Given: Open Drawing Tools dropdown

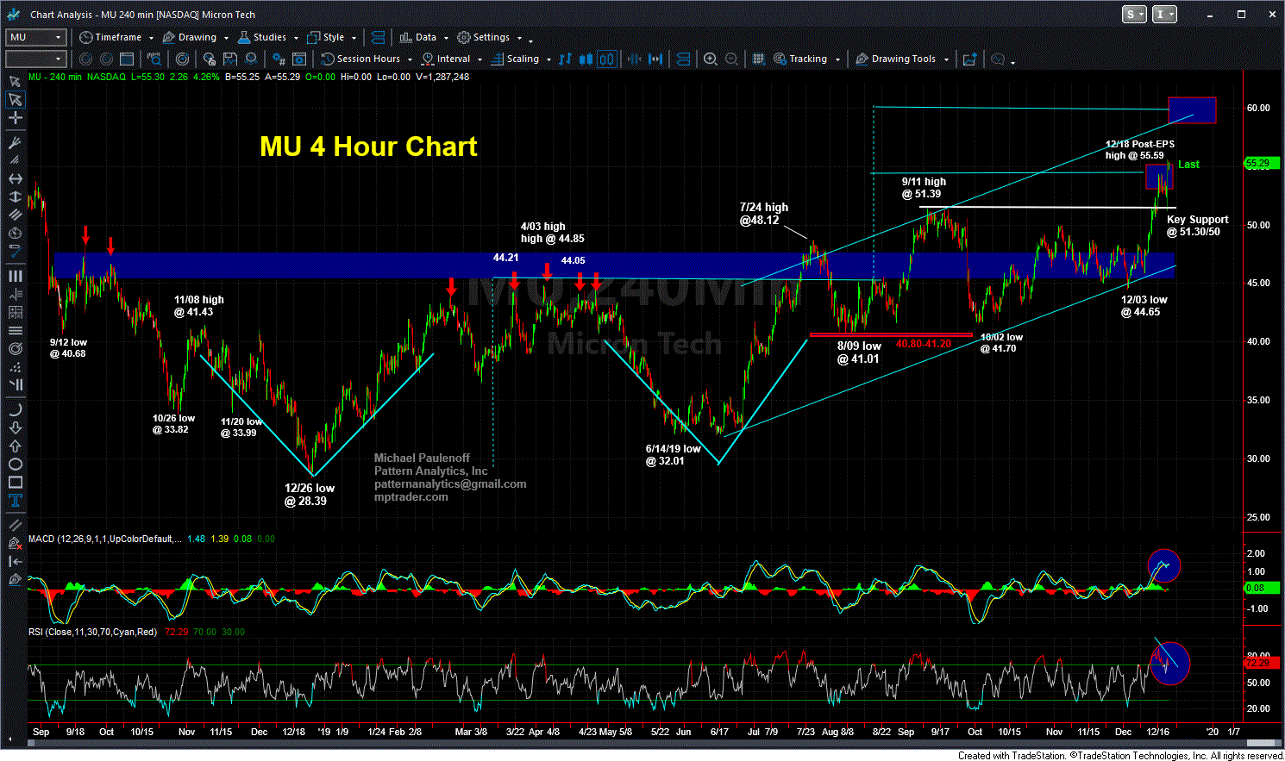Looking at the screenshot, I should coord(902,59).
